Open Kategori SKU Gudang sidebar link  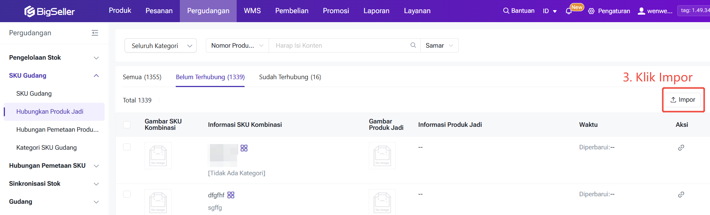coord(46,147)
